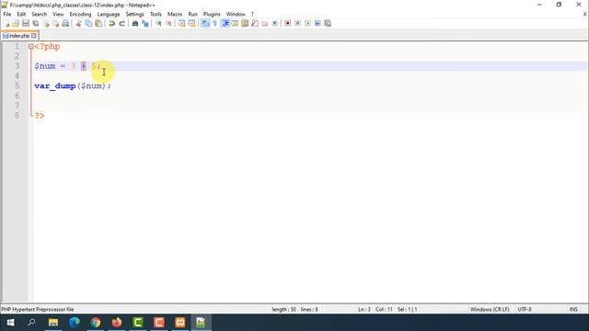Viewport: 589px width, 331px height.
Task: Open the Function List icon
Action: click(255, 23)
